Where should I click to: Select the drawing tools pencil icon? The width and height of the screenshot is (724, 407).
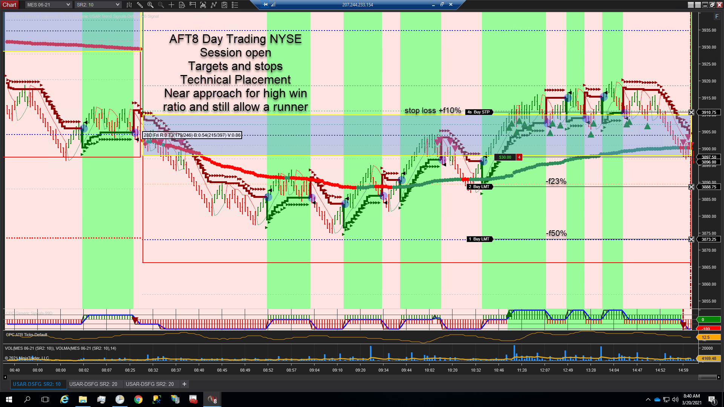pyautogui.click(x=140, y=5)
